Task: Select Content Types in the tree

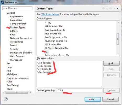Action: click(18, 27)
